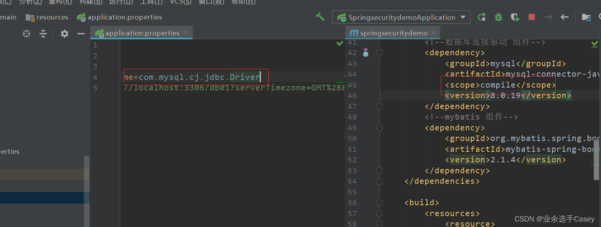Click the Maven m icon on springsecuritydemo tab
Image resolution: width=601 pixels, height=227 pixels.
tap(354, 33)
